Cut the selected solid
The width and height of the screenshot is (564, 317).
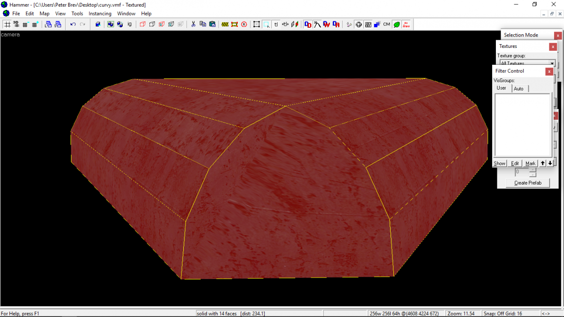tap(193, 24)
